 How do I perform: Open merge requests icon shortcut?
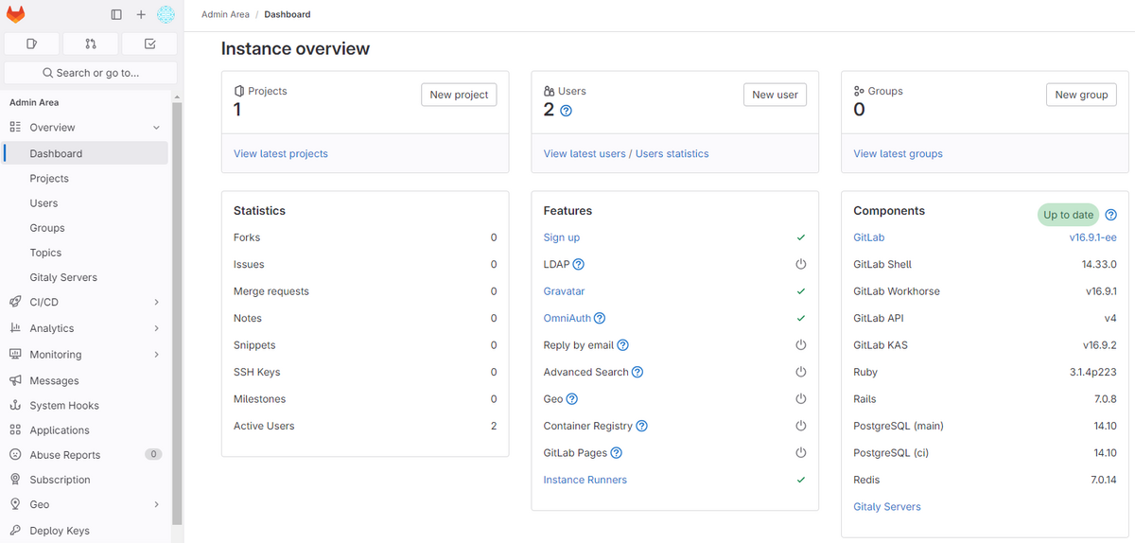[x=91, y=44]
